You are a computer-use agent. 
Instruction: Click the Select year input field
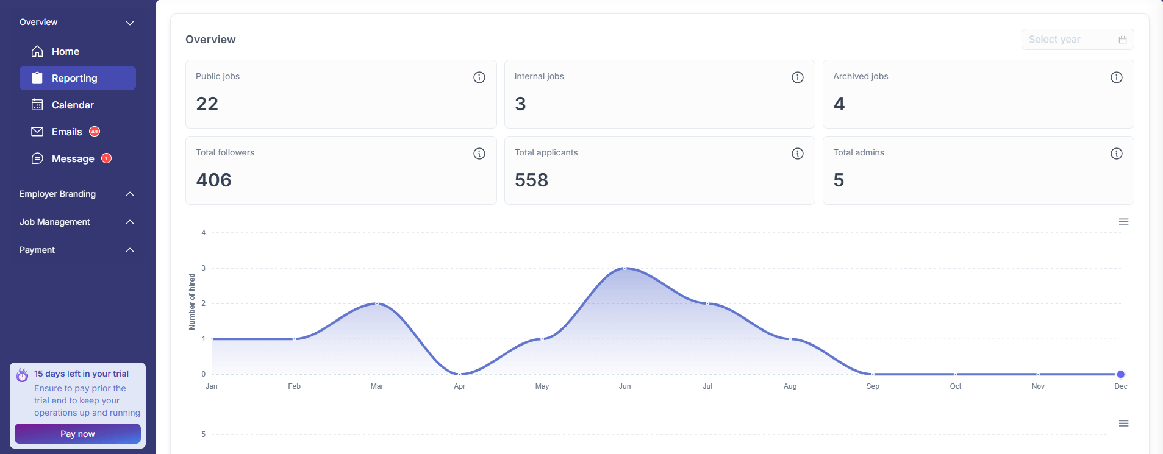pyautogui.click(x=1068, y=40)
